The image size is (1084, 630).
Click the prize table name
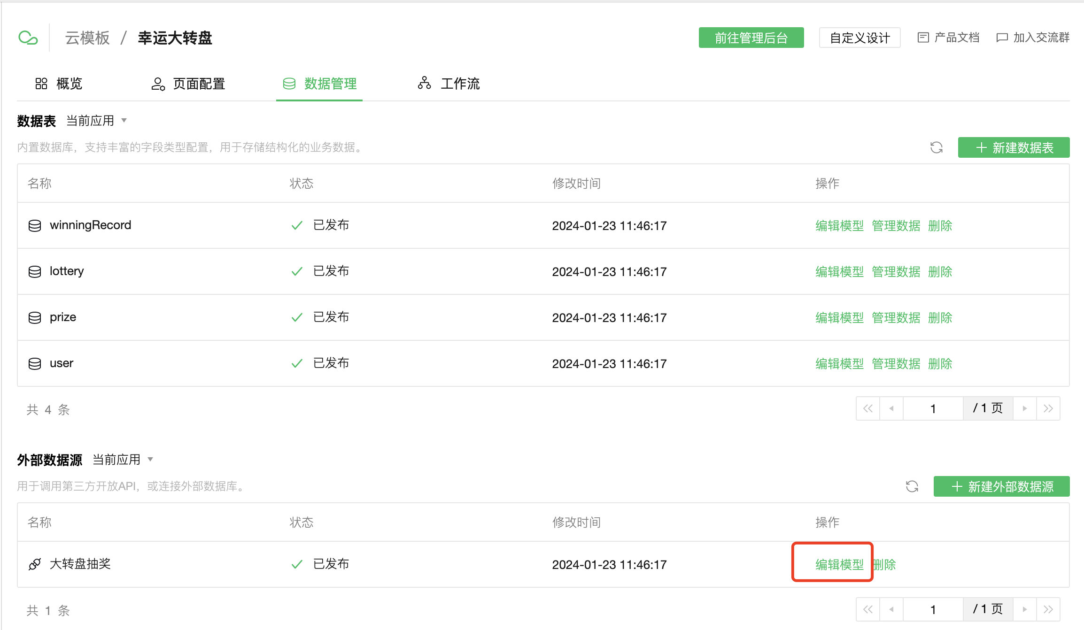[x=63, y=317]
